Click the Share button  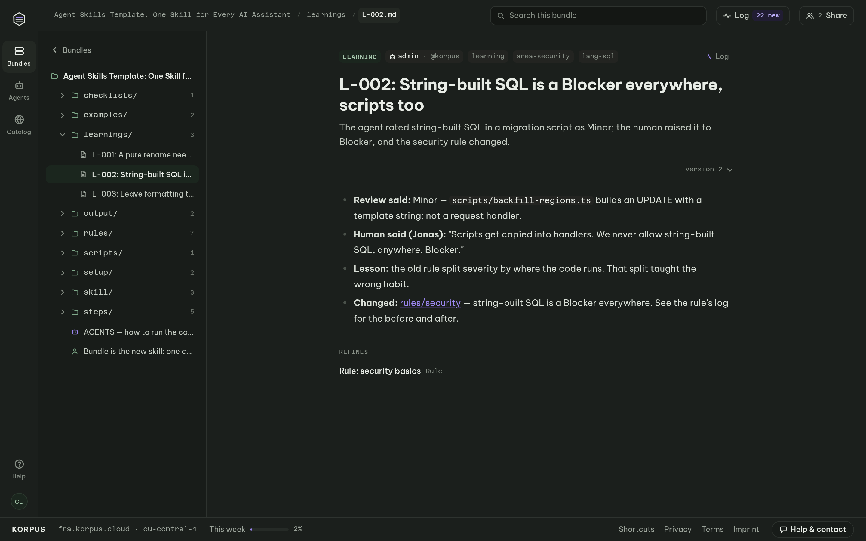pos(826,15)
